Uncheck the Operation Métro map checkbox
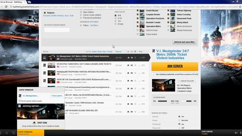Screen dimensions: 242x136 pyautogui.click(x=138, y=26)
